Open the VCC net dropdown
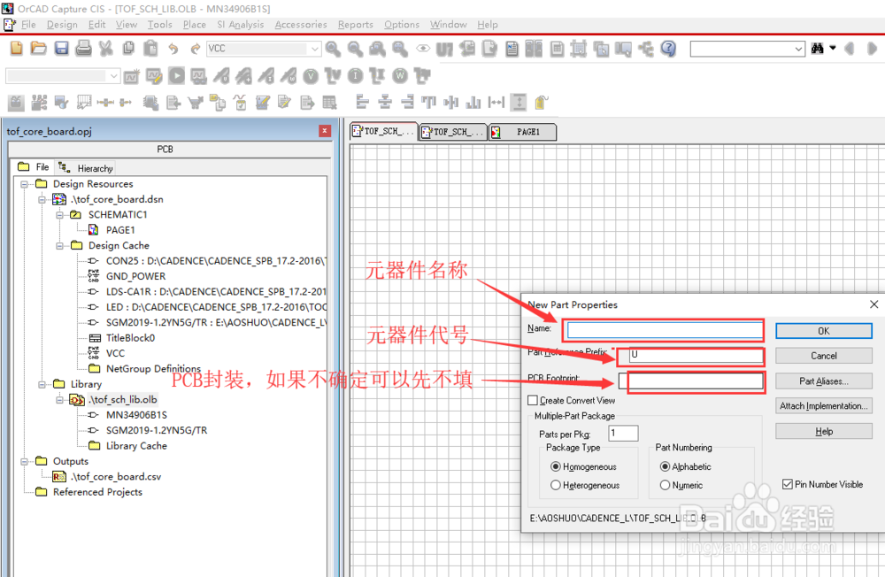Screen dimensions: 885x577 pos(315,50)
